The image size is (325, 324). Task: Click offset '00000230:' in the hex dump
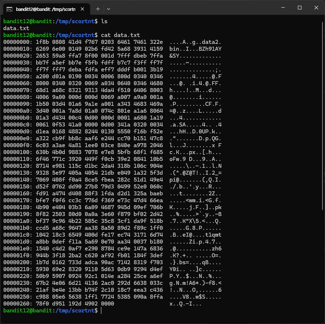pos(18,283)
